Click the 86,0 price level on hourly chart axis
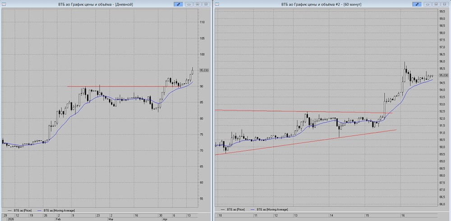This screenshot has width=451, height=221. [442, 204]
